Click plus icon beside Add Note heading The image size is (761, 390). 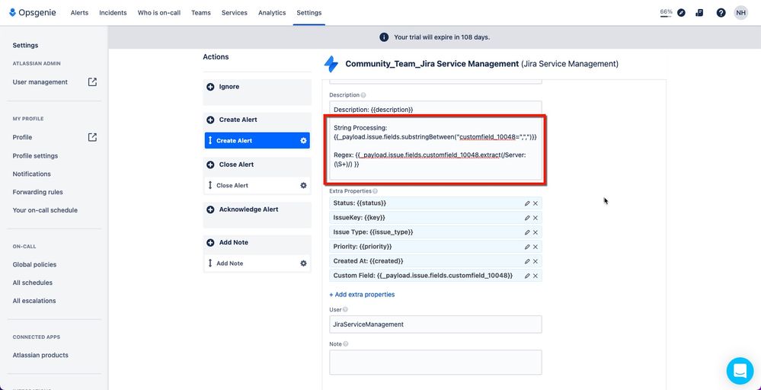coord(210,242)
